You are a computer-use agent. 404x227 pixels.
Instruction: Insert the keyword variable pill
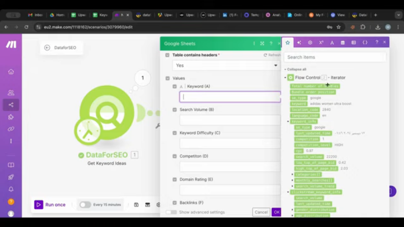(299, 104)
